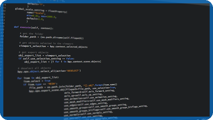Click the '# deselect all objects' comment
This screenshot has height=120, width=213.
(34, 68)
